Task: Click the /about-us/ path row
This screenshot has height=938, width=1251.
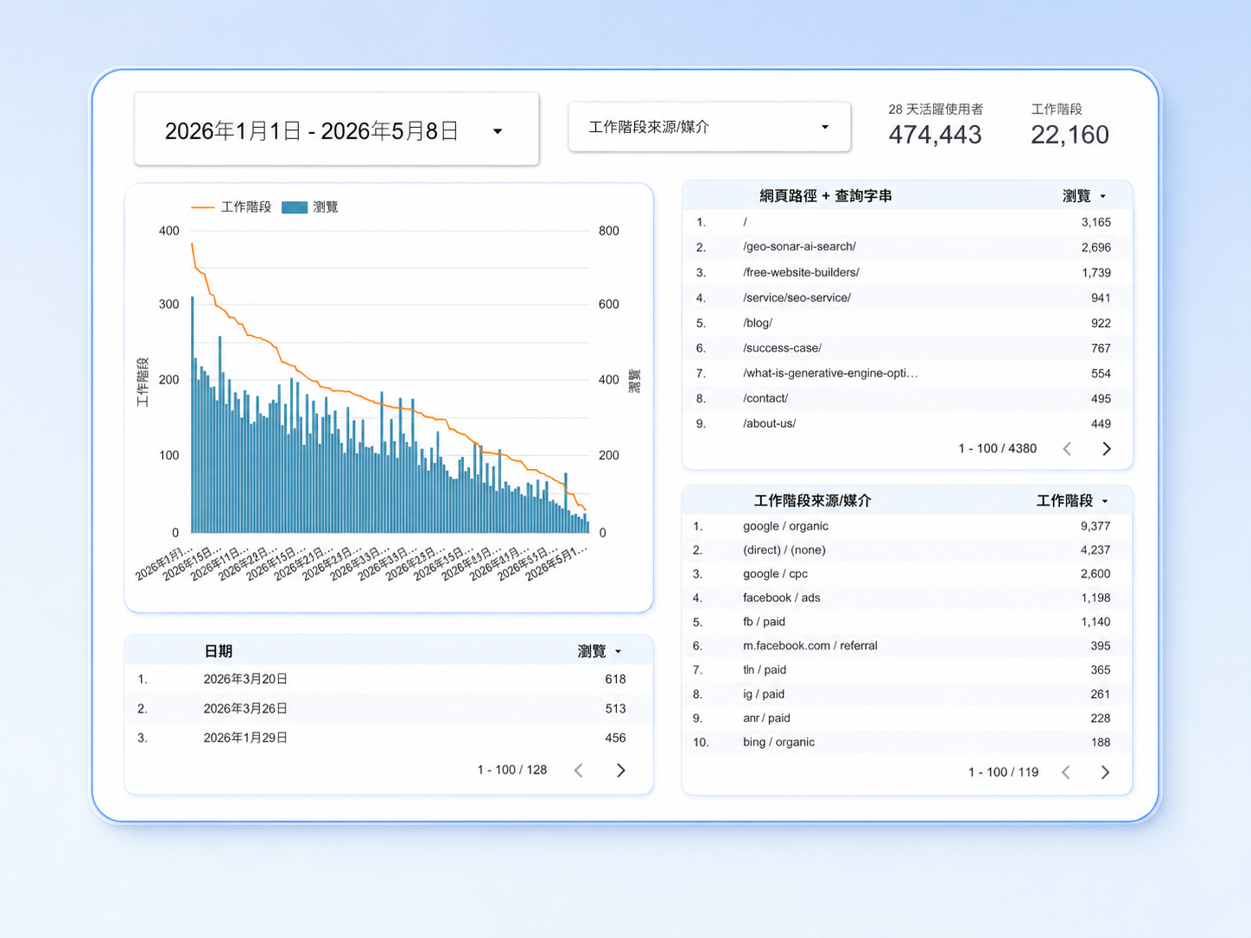Action: (907, 423)
